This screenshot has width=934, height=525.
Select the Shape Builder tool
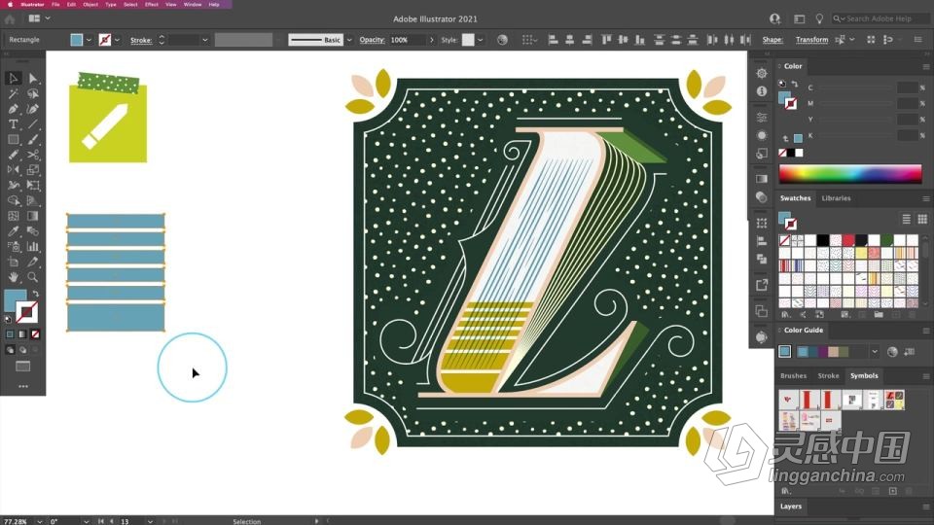click(x=13, y=201)
